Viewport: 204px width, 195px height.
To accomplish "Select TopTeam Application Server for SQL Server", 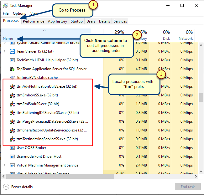I will pos(51,69).
